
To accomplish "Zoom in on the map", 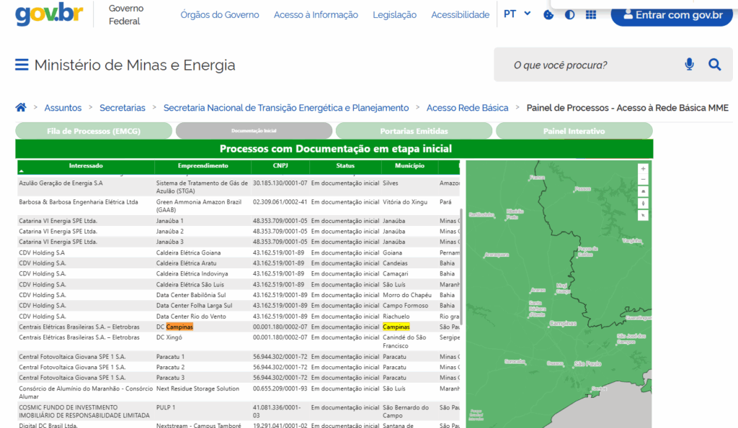I will tap(643, 168).
